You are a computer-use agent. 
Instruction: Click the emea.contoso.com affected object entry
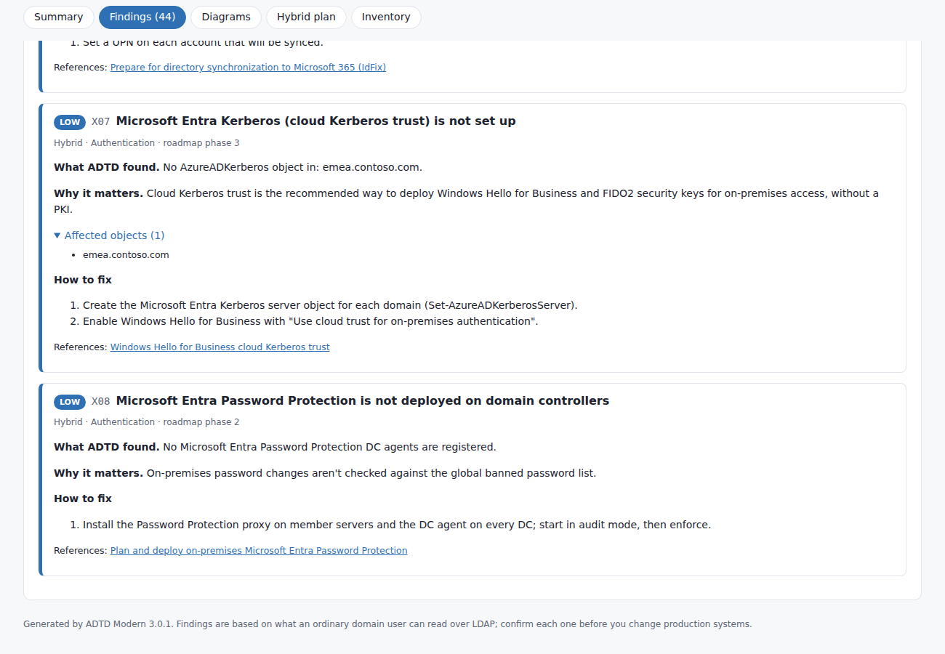pos(126,255)
